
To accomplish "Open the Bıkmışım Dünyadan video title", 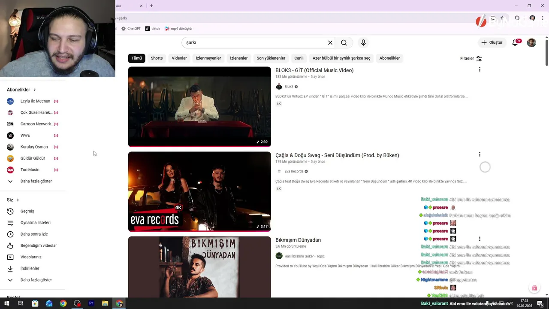I will 298,240.
